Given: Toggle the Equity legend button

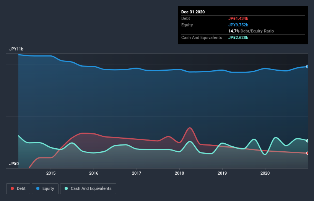Looking at the screenshot, I should click(45, 189).
